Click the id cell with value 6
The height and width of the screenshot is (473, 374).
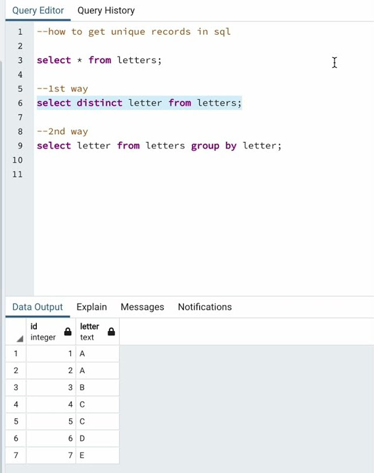[51, 438]
